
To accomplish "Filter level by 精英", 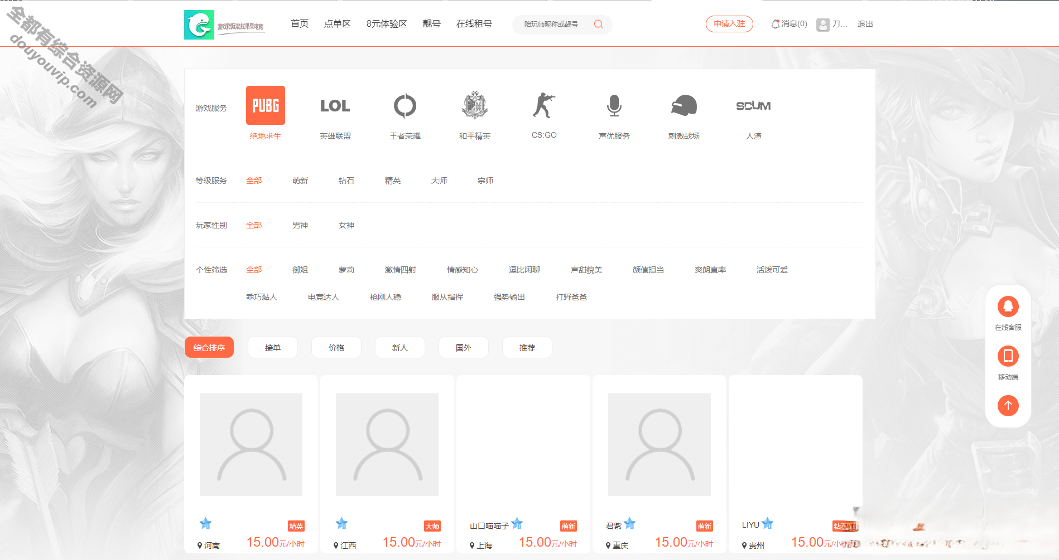I will point(393,181).
